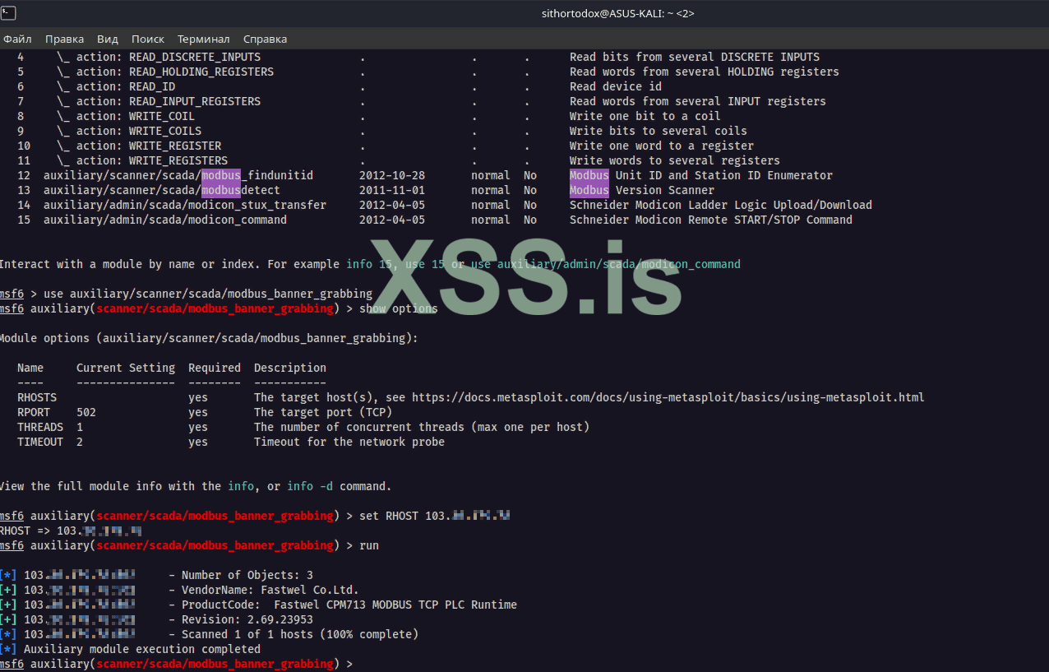Viewport: 1049px width, 672px height.
Task: Click the RPORT value 502
Action: click(x=86, y=412)
